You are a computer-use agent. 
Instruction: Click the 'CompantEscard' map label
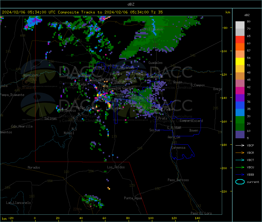191,121
